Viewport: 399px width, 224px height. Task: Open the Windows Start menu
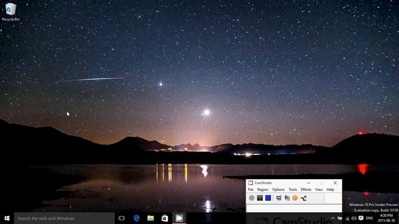pos(7,218)
